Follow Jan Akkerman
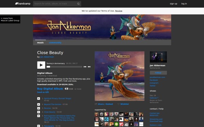The image size is (204, 127). click(158, 73)
